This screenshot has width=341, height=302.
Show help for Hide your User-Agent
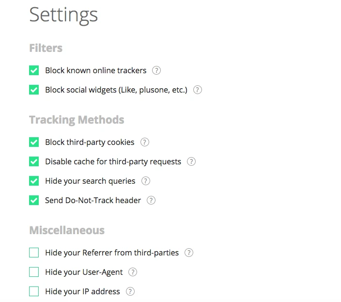coord(133,272)
